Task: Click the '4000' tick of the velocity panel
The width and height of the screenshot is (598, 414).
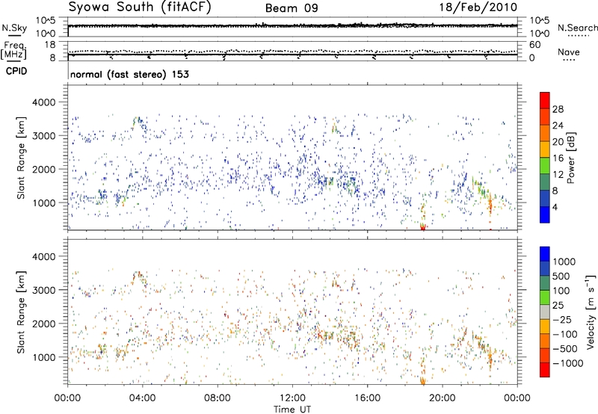Action: coord(43,256)
